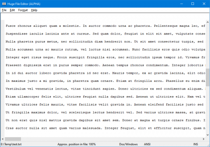Screen dimensions: 210x147
Task: Click the vertical scrollbar thumb
Action: coord(207,77)
